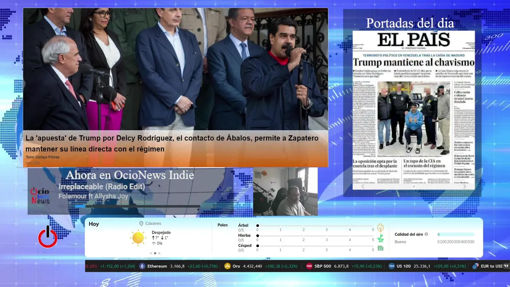
Task: Go to next newspaper cover arrow
Action: tap(465, 186)
